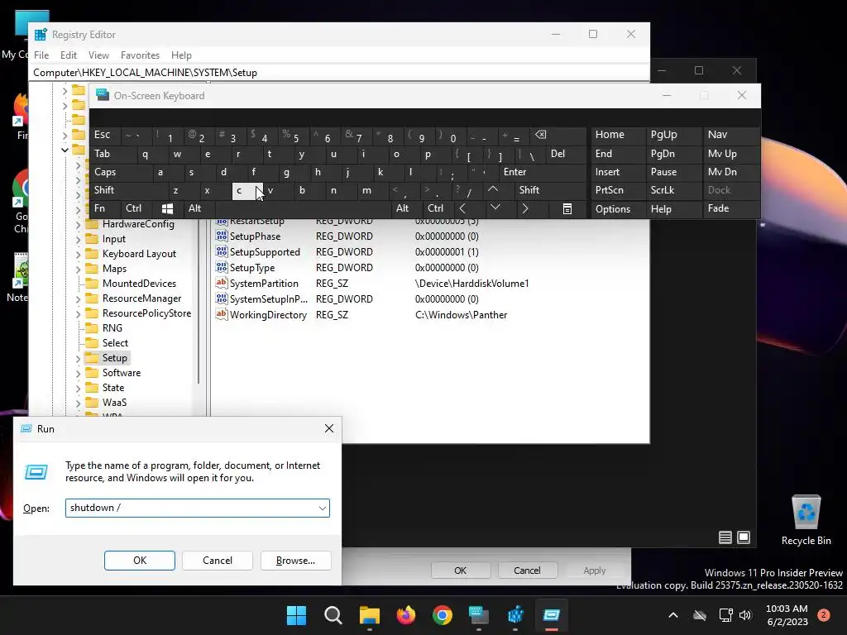The width and height of the screenshot is (847, 635).
Task: Click Cancel button in background dialog
Action: coord(527,571)
